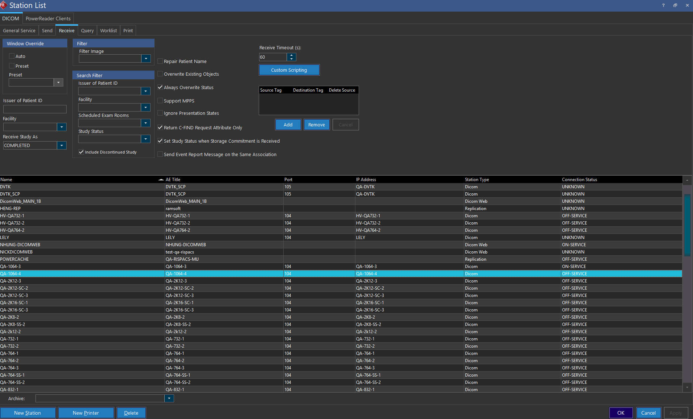This screenshot has height=419, width=693.
Task: Select the NHUNG-DICOMWEB station row
Action: tap(20, 245)
